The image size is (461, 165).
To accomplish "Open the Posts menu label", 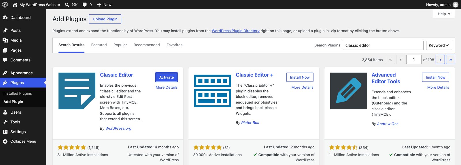I will pos(16,30).
